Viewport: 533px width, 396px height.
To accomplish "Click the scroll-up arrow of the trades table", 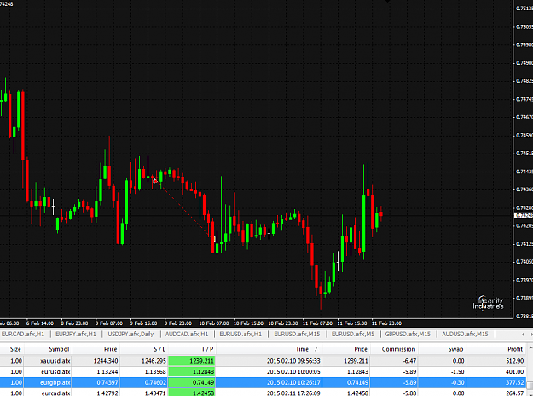I will click(530, 348).
